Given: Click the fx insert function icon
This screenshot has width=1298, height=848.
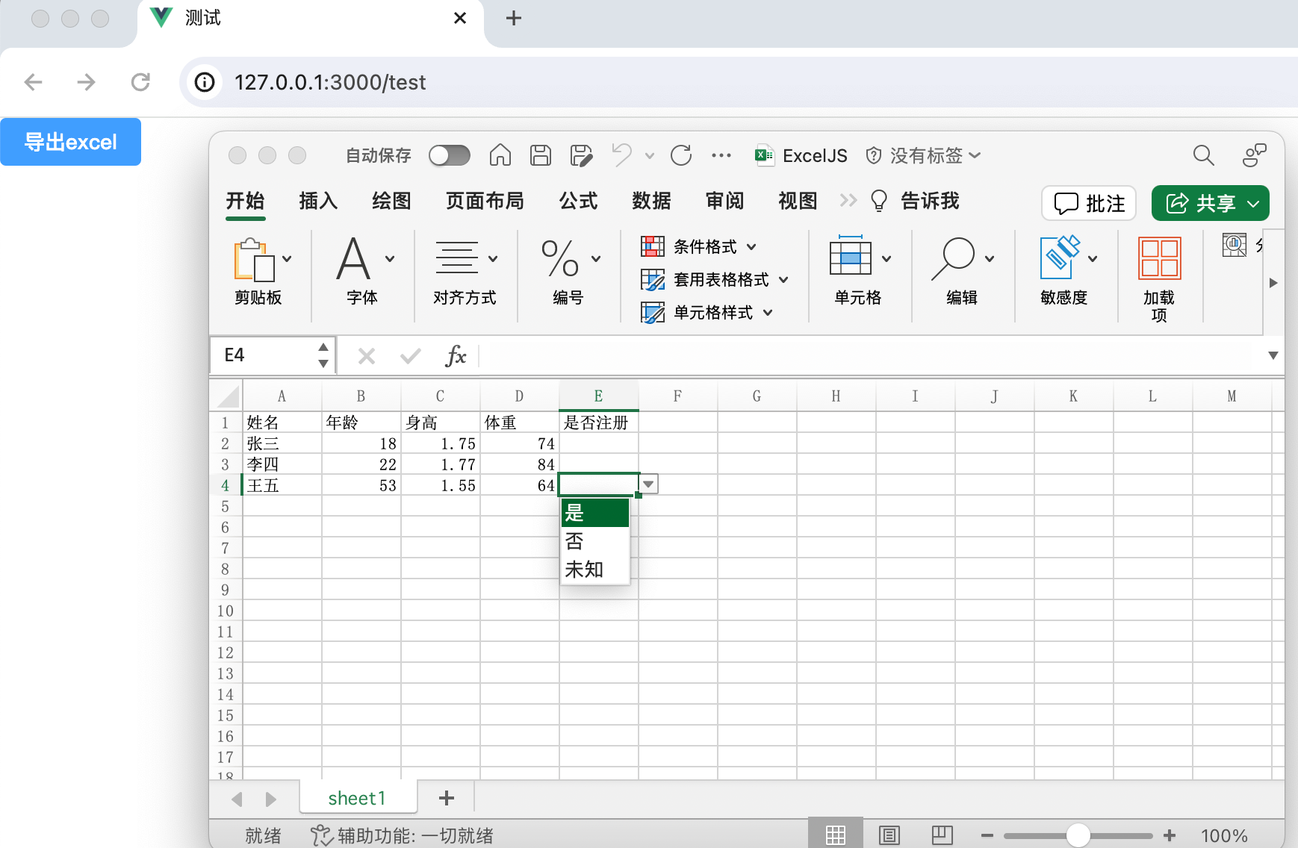Looking at the screenshot, I should click(x=456, y=356).
